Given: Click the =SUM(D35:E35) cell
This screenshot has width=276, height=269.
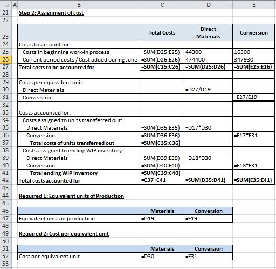Looking at the screenshot, I should click(162, 127).
